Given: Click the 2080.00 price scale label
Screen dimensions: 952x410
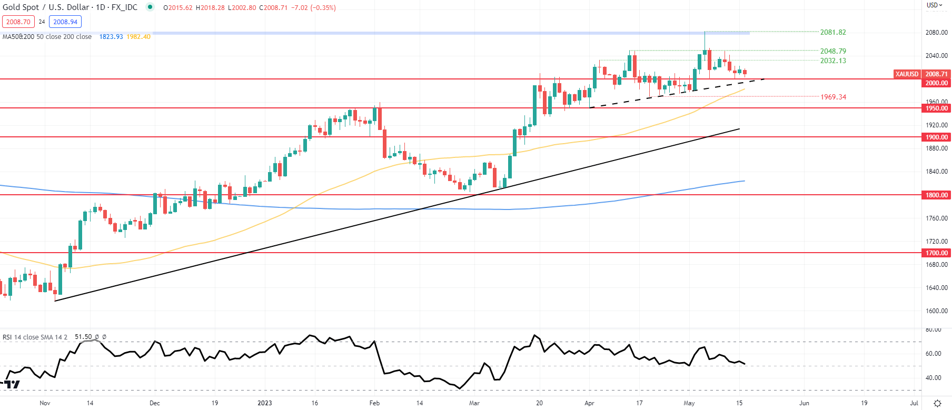Looking at the screenshot, I should (x=937, y=33).
